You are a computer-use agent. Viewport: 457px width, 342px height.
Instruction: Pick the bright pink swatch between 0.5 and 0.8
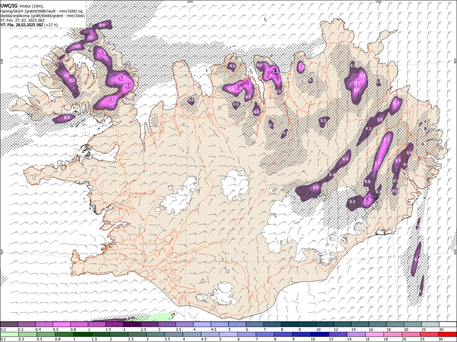coord(61,324)
